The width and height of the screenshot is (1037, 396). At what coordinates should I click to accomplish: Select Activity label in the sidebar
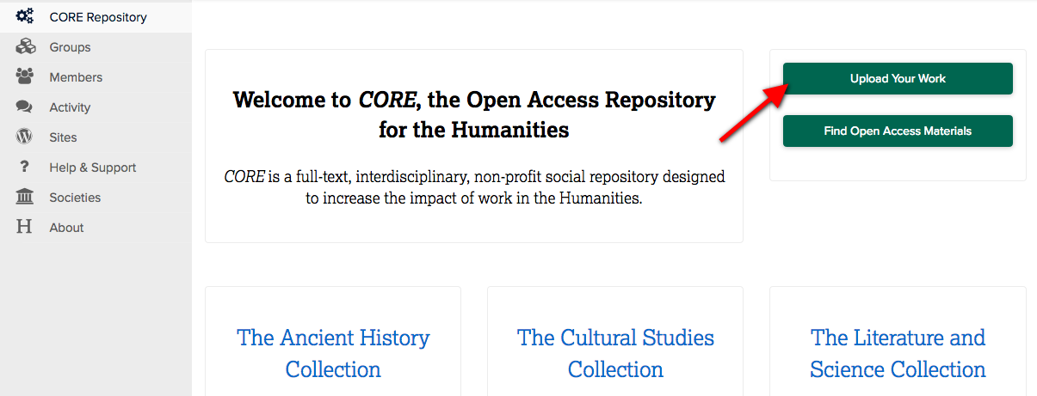[x=70, y=107]
